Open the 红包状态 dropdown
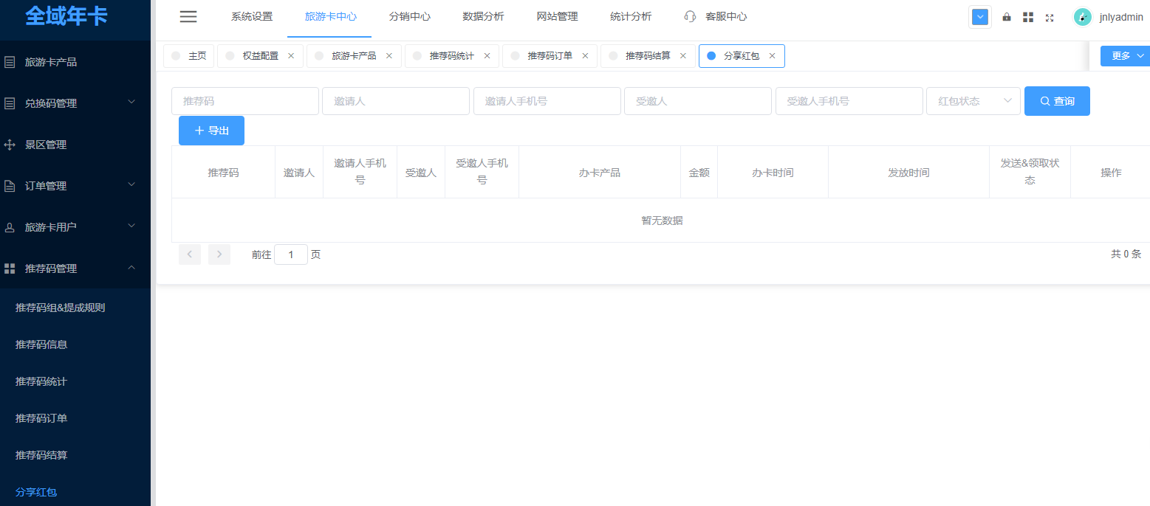 (973, 101)
